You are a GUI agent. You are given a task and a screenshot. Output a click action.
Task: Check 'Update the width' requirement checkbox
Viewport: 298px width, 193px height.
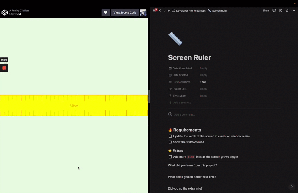pos(170,136)
